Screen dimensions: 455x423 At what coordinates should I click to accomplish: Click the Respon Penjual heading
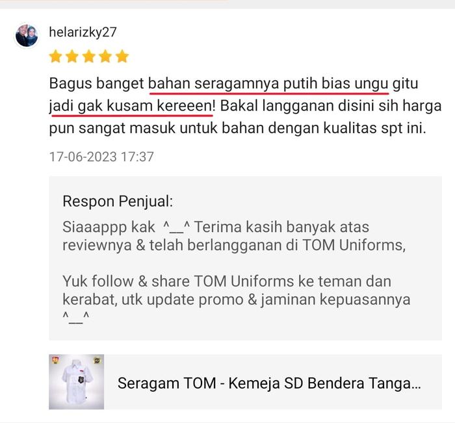point(118,201)
